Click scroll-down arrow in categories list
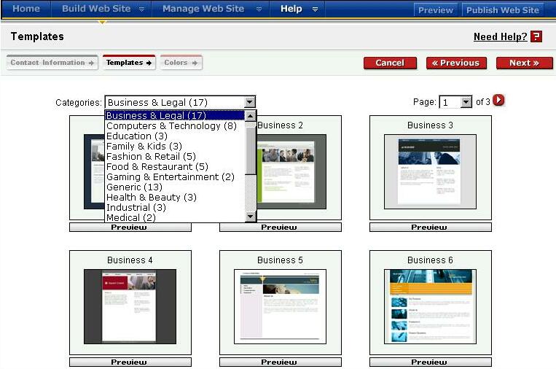 pyautogui.click(x=251, y=217)
